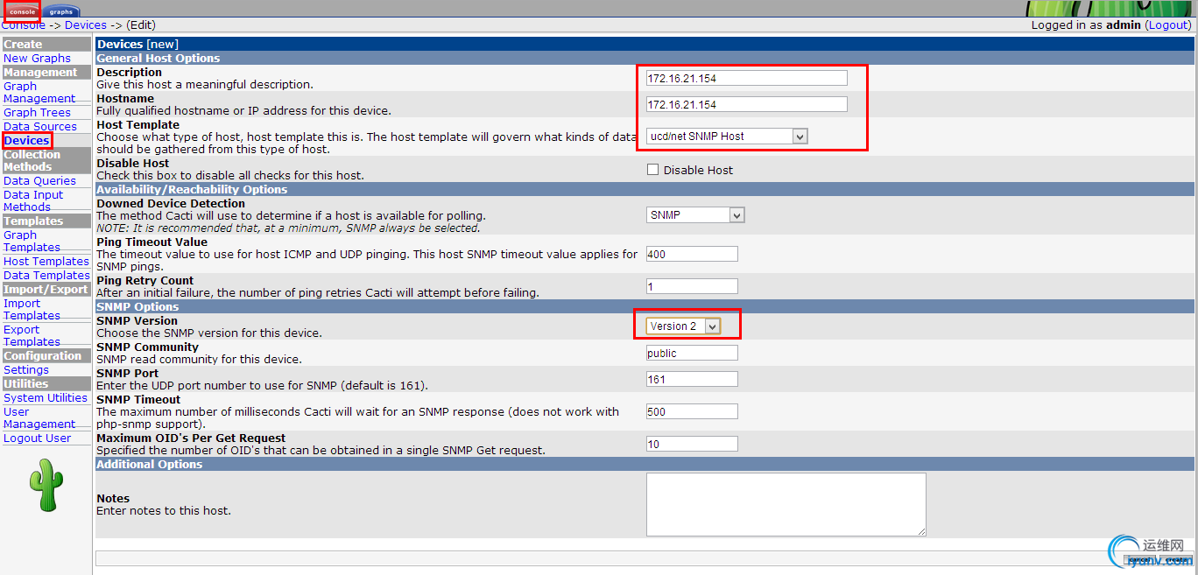Click the Utilities sidebar heading
The height and width of the screenshot is (575, 1198).
pos(46,383)
